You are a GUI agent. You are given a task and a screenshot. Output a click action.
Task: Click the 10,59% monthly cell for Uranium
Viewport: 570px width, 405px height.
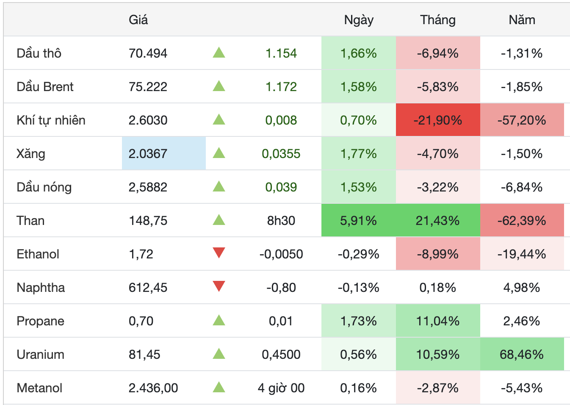tap(438, 354)
